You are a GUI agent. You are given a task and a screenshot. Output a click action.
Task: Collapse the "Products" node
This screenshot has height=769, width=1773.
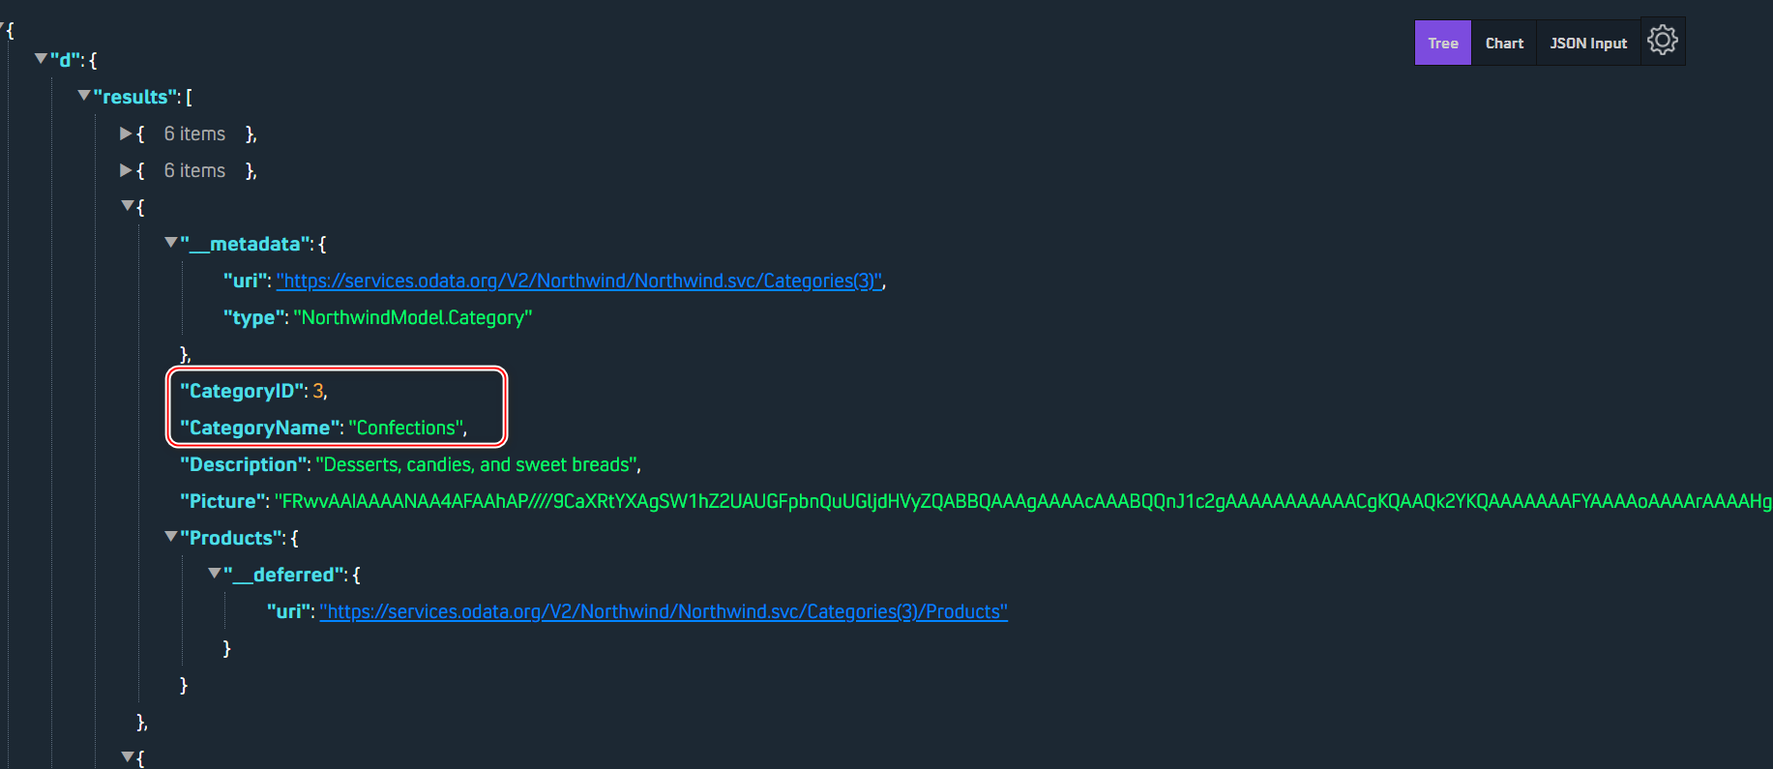point(171,537)
